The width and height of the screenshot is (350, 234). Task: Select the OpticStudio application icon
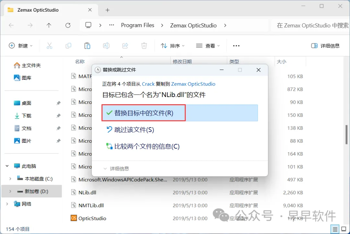(x=74, y=218)
